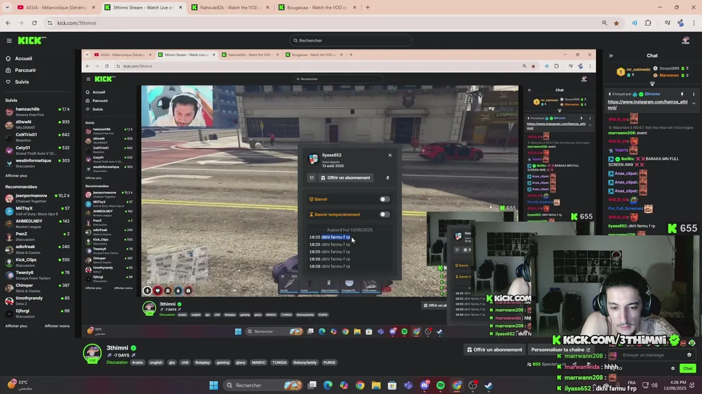Open the Chrome extensions puzzle icon
The height and width of the screenshot is (394, 702).
point(648,23)
